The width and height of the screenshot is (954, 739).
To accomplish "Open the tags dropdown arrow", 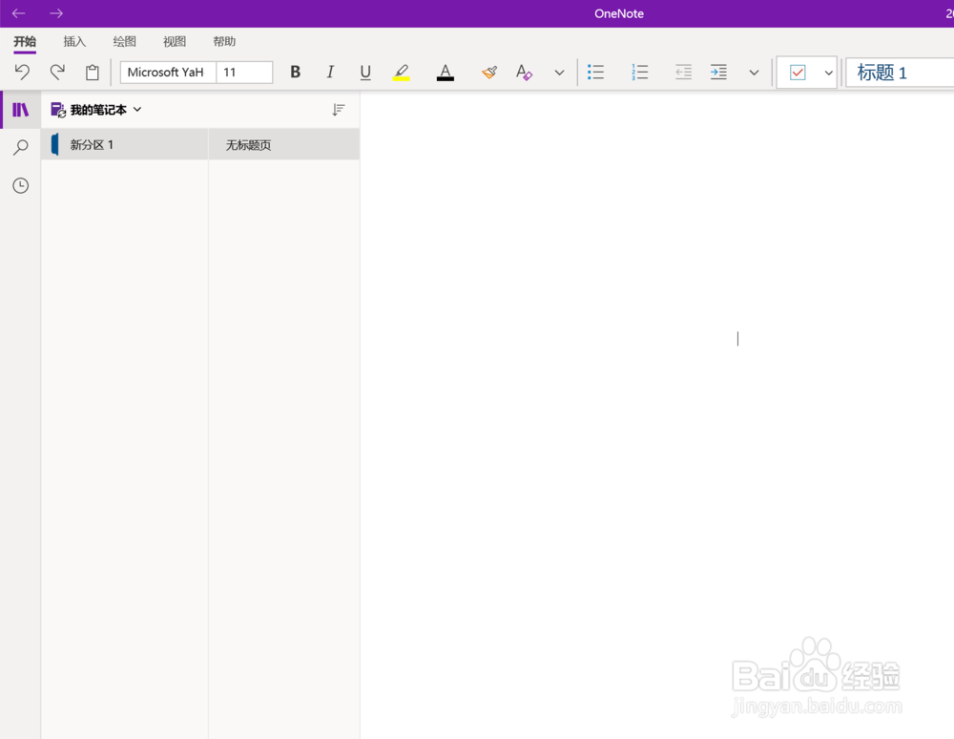I will point(828,73).
